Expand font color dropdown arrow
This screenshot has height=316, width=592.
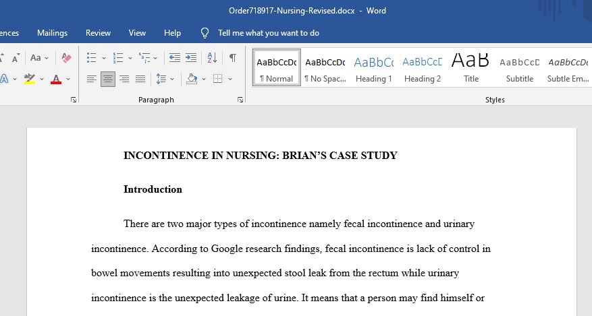coord(68,79)
